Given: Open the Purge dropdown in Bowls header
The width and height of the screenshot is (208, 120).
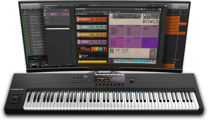Looking at the screenshot, I should 138,16.
